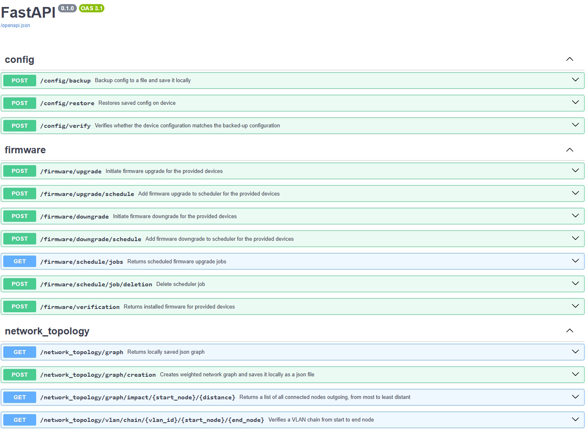Expand the /firmware/downgrade/schedule endpoint arrow
The width and height of the screenshot is (587, 440).
click(575, 238)
